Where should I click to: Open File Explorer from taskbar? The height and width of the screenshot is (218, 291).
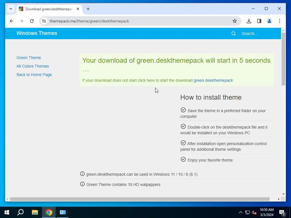tap(35, 212)
